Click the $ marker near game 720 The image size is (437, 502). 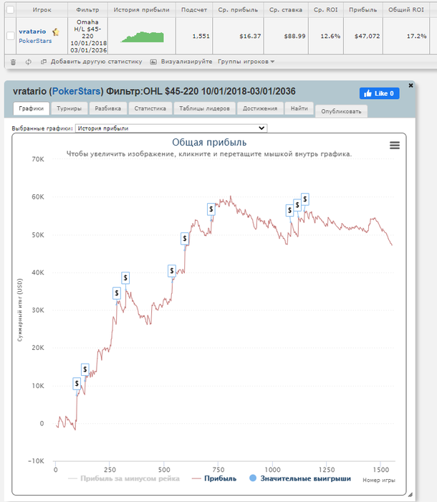point(211,209)
